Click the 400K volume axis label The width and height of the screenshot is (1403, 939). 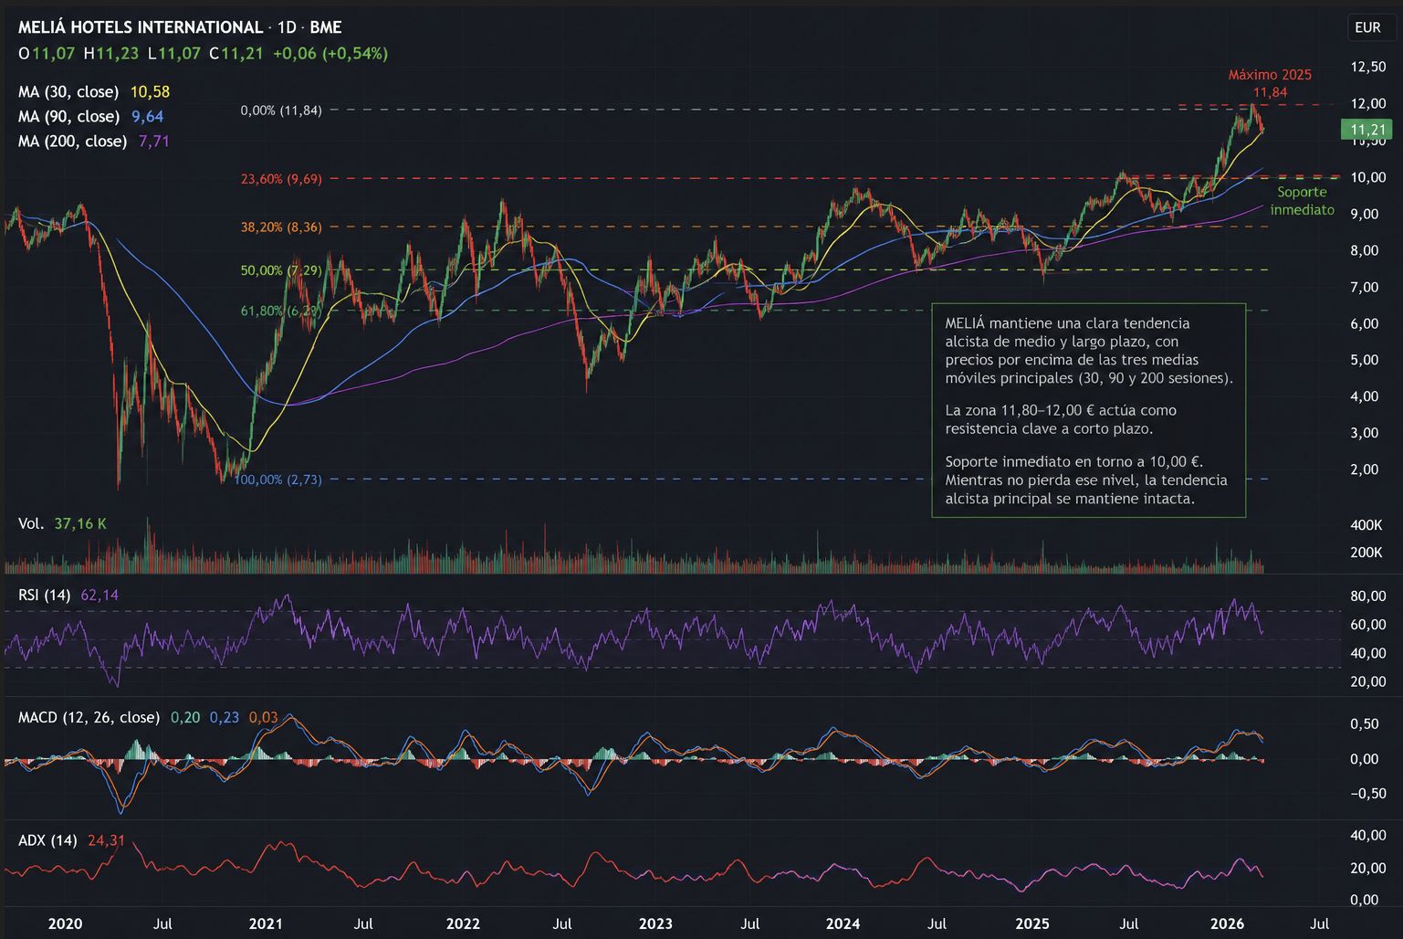coord(1366,525)
